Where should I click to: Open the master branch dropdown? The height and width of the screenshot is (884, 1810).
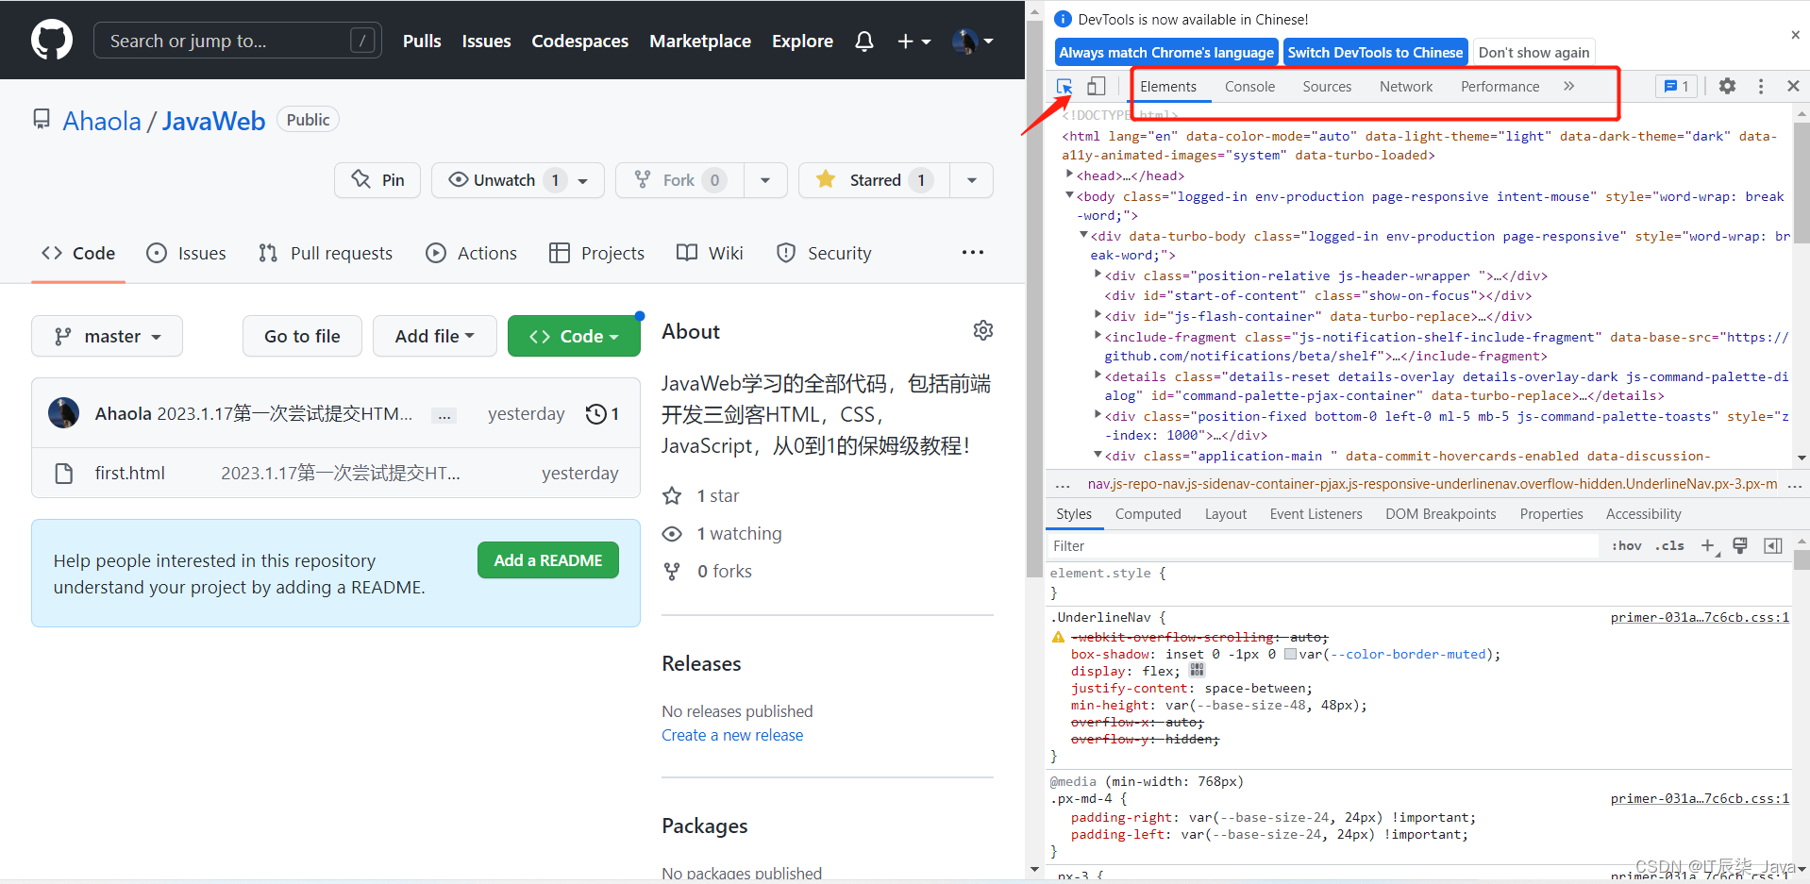click(x=107, y=336)
